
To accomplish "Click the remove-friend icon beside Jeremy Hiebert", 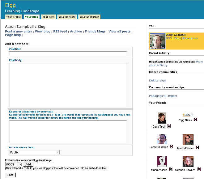I will pyautogui.click(x=172, y=146).
